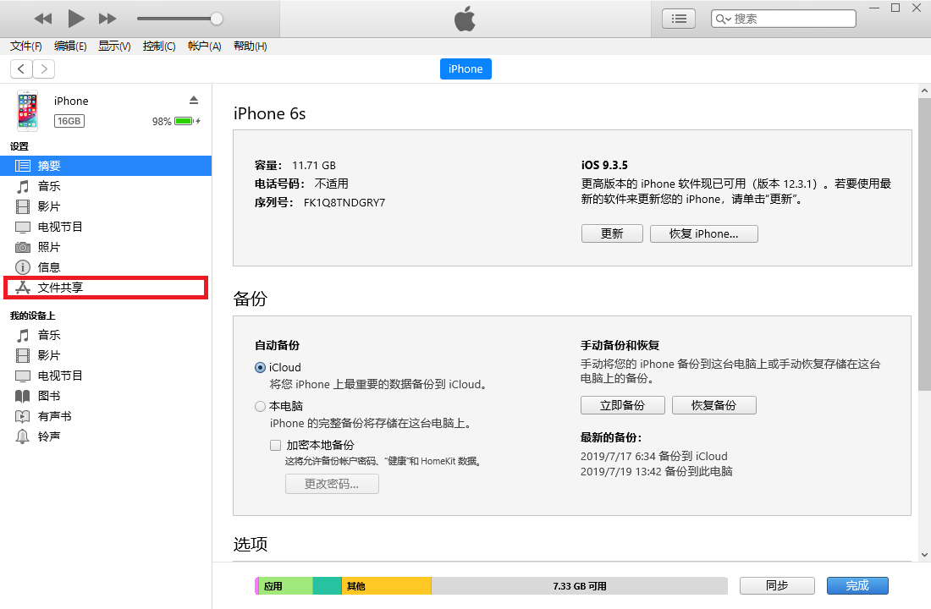Open 电视节目 under 设置
The image size is (931, 609).
click(106, 227)
